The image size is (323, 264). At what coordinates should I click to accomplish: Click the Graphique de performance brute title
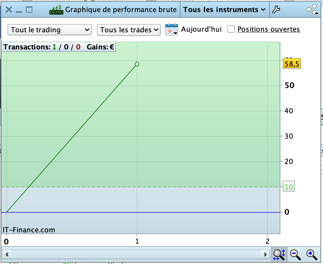121,10
